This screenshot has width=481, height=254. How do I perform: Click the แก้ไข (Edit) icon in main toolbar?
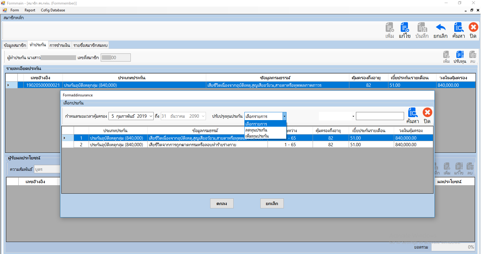point(405,28)
